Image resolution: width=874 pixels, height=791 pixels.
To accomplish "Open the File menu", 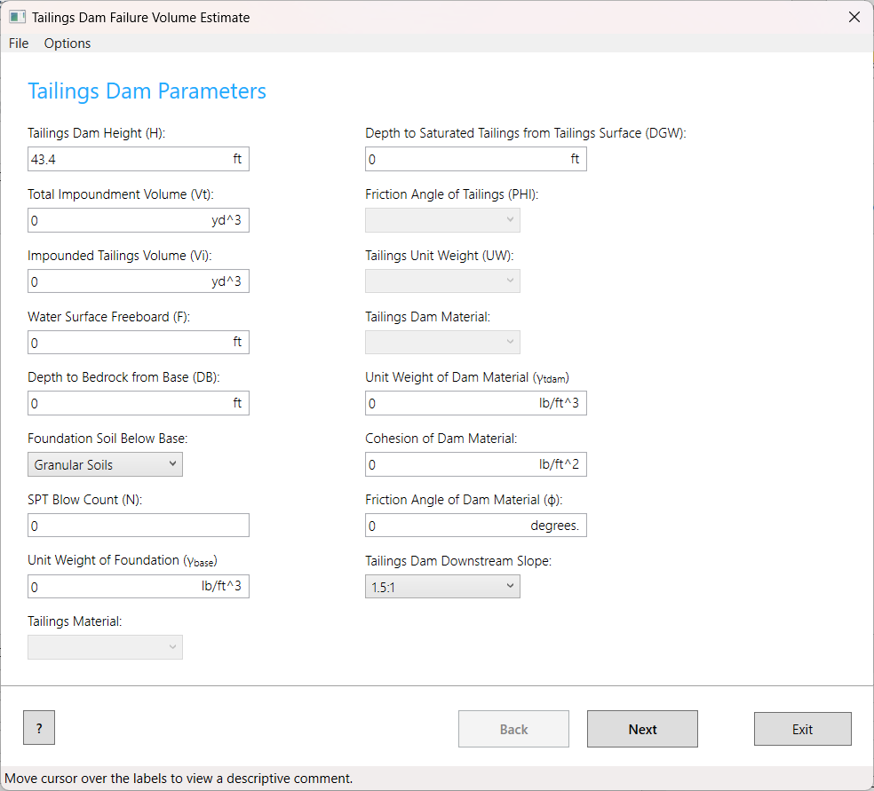I will 19,44.
